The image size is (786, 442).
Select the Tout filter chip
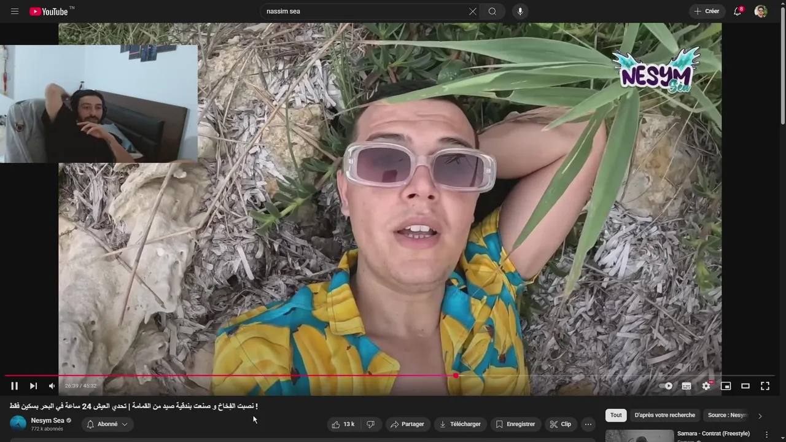[616, 415]
